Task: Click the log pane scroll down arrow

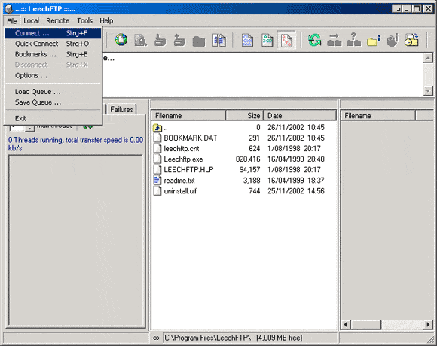Action: (x=428, y=91)
